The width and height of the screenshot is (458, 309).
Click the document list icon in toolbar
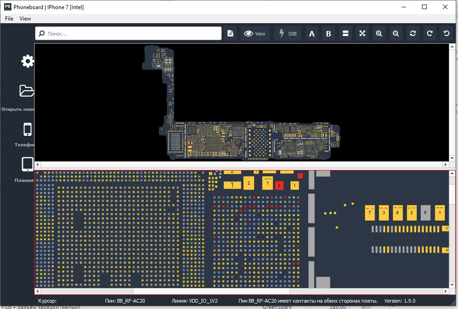pos(230,33)
